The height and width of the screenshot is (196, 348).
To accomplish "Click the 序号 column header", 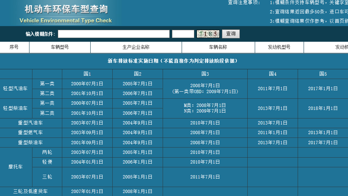I will click(x=14, y=47).
